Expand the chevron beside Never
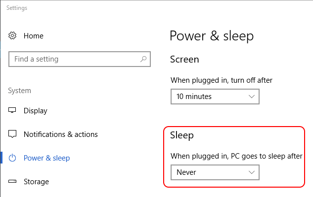The image size is (313, 197). [x=252, y=172]
